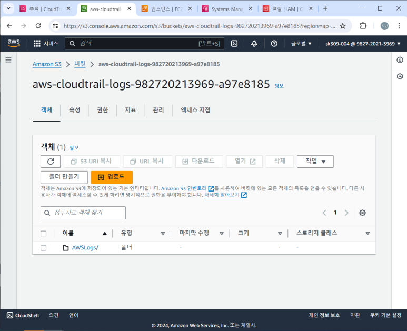Go to previous page of objects
Viewport: 407px width, 331px height.
pos(324,213)
